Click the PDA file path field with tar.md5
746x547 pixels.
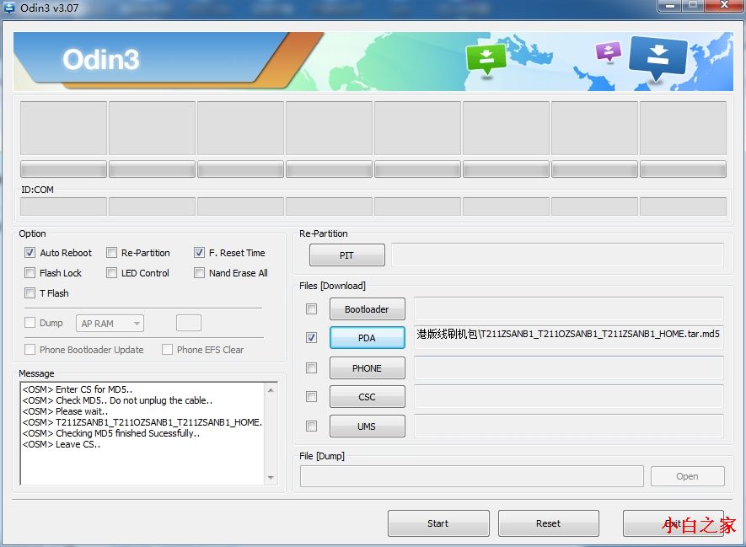click(568, 337)
